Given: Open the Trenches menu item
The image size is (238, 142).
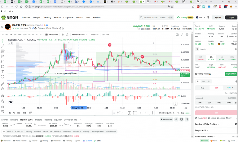Looking at the screenshot, I should (26, 17).
